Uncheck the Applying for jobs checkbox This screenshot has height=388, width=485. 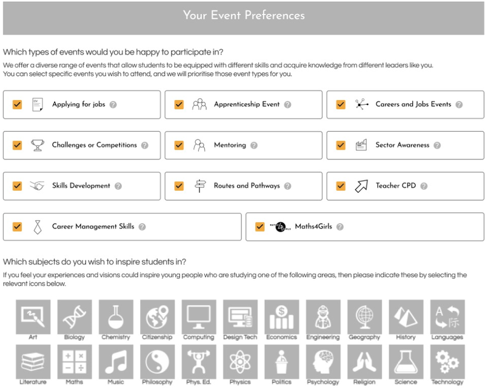[18, 105]
